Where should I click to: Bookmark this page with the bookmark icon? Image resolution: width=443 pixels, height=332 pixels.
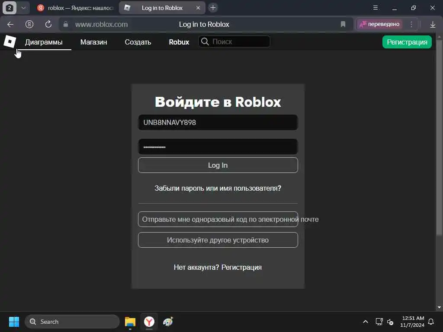click(343, 24)
